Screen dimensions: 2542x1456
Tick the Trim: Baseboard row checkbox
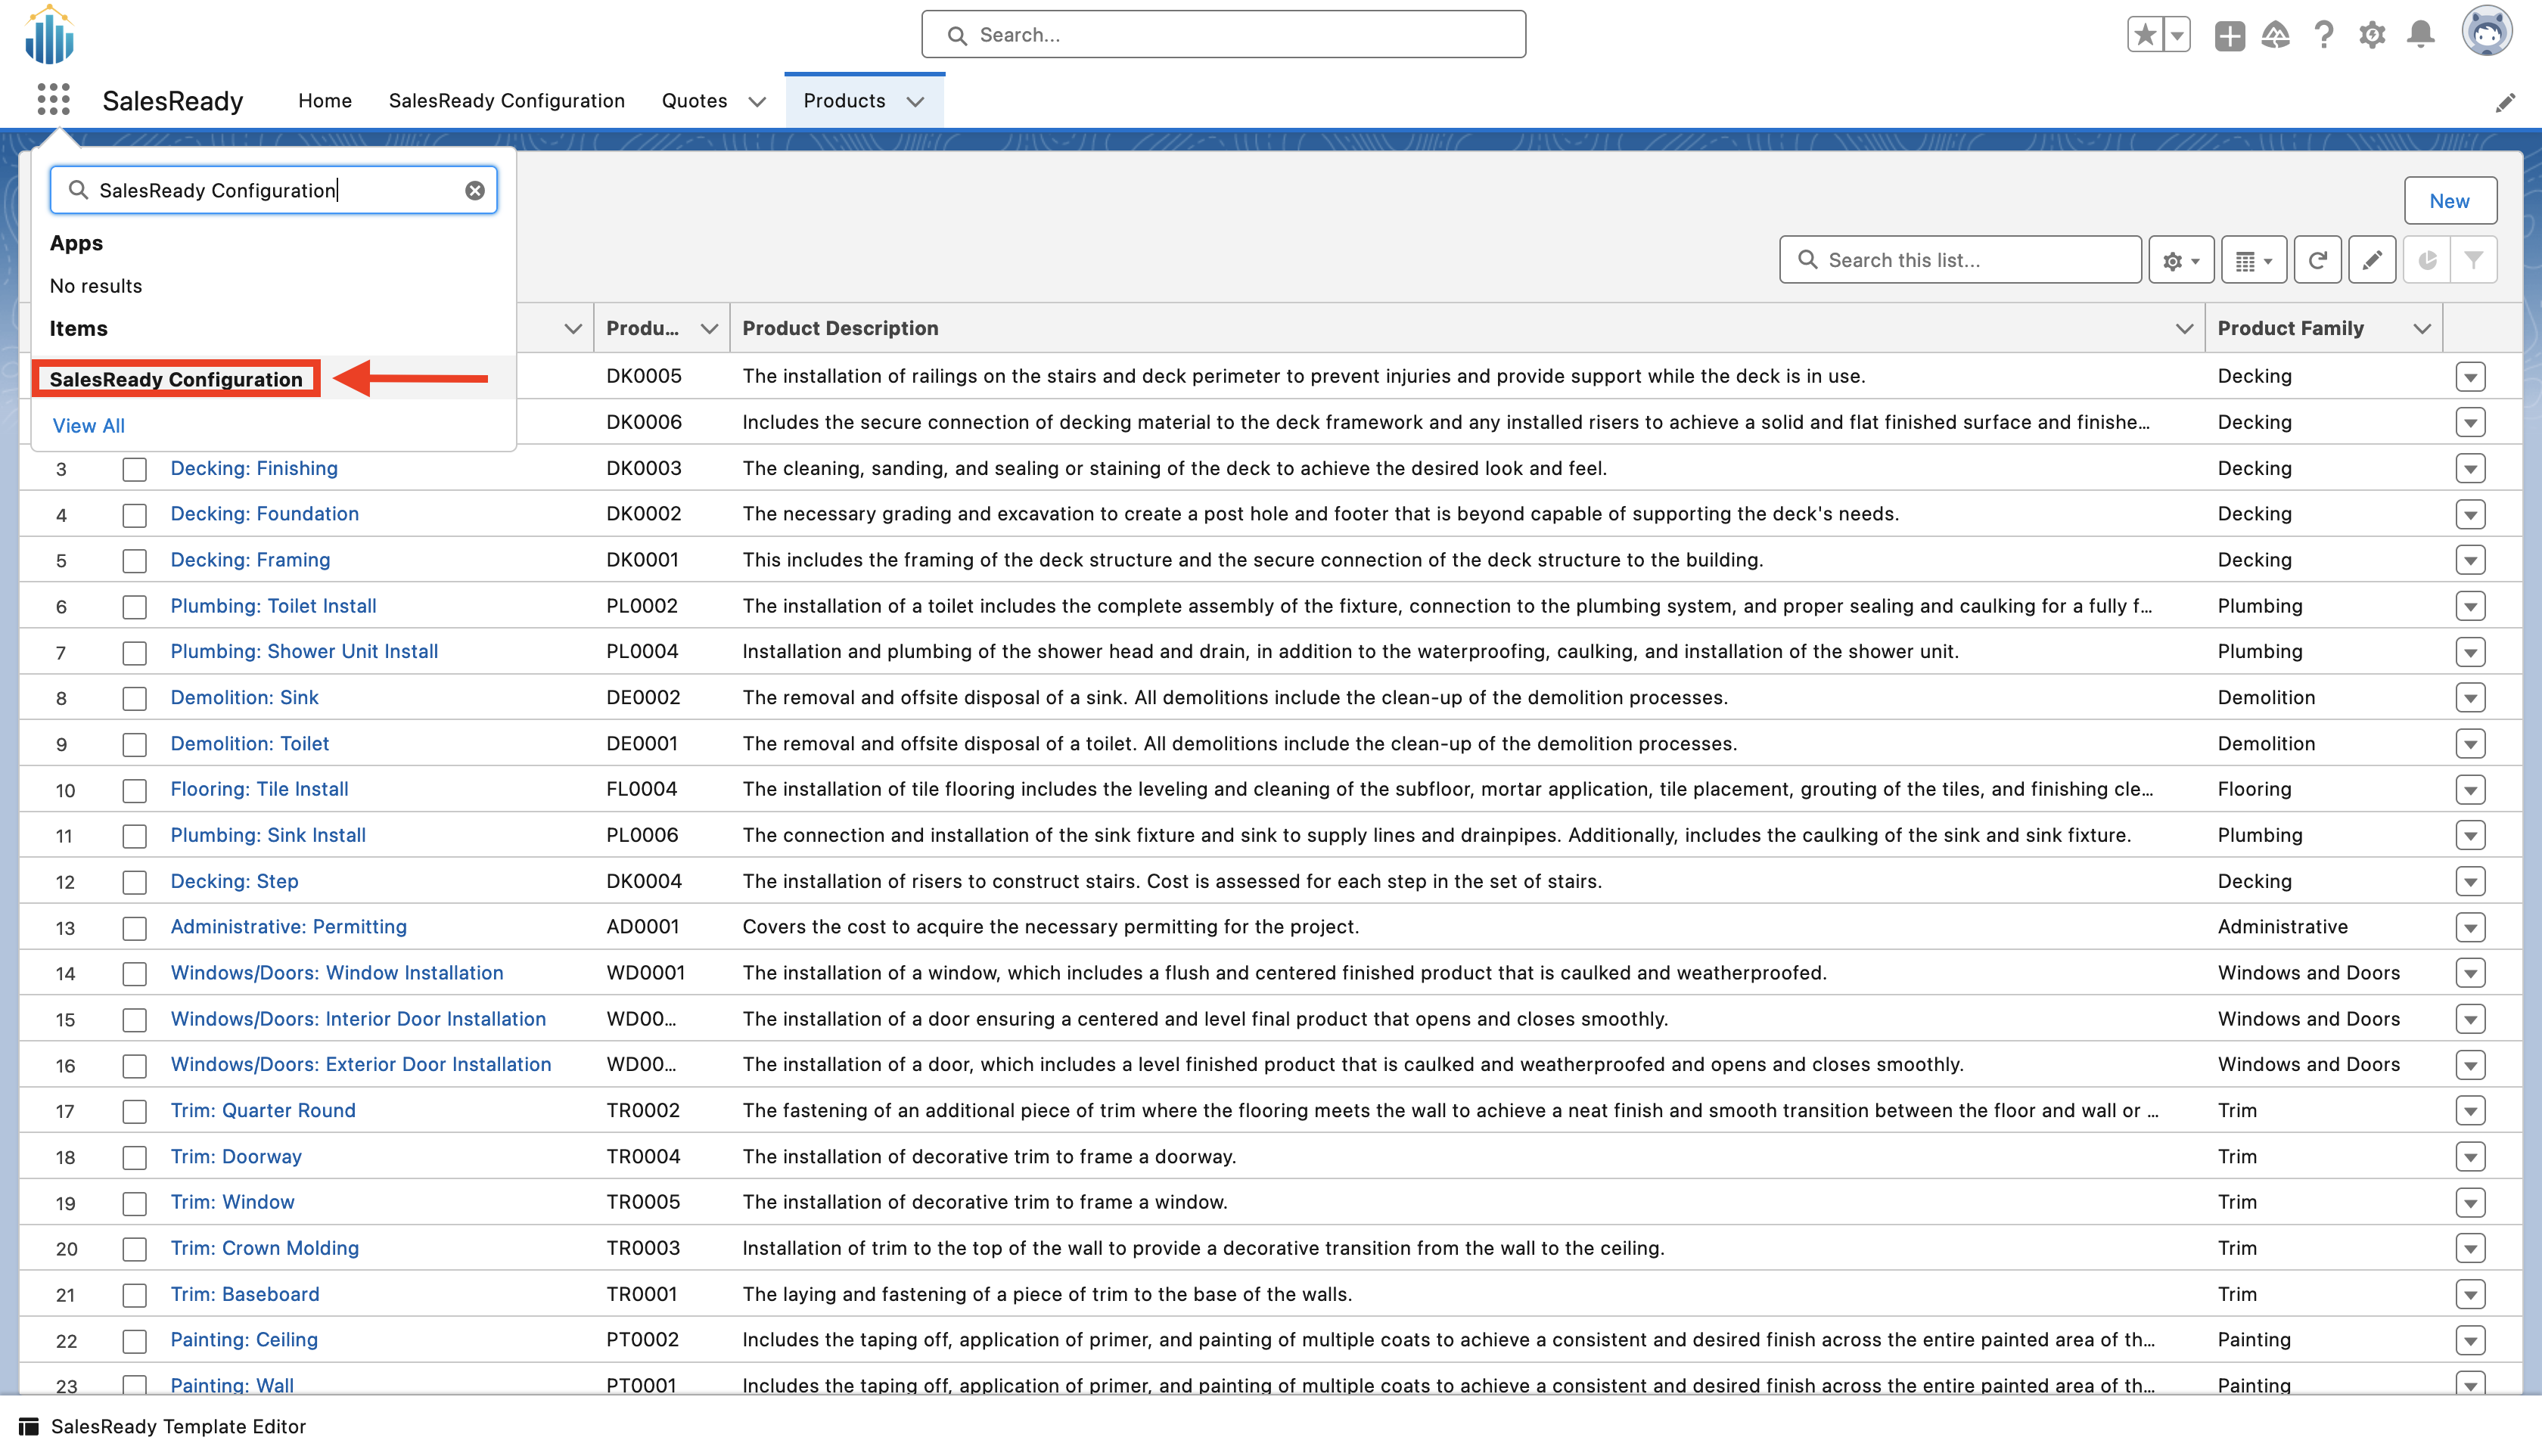(134, 1295)
